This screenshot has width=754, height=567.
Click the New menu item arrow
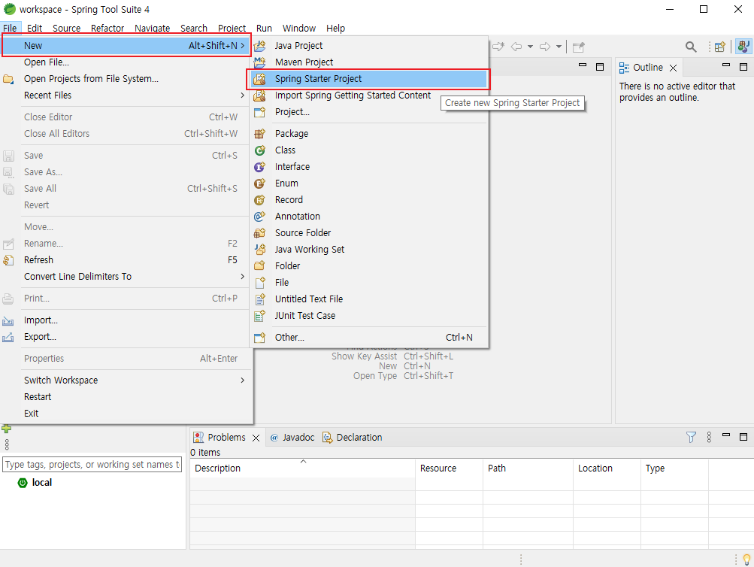point(243,46)
